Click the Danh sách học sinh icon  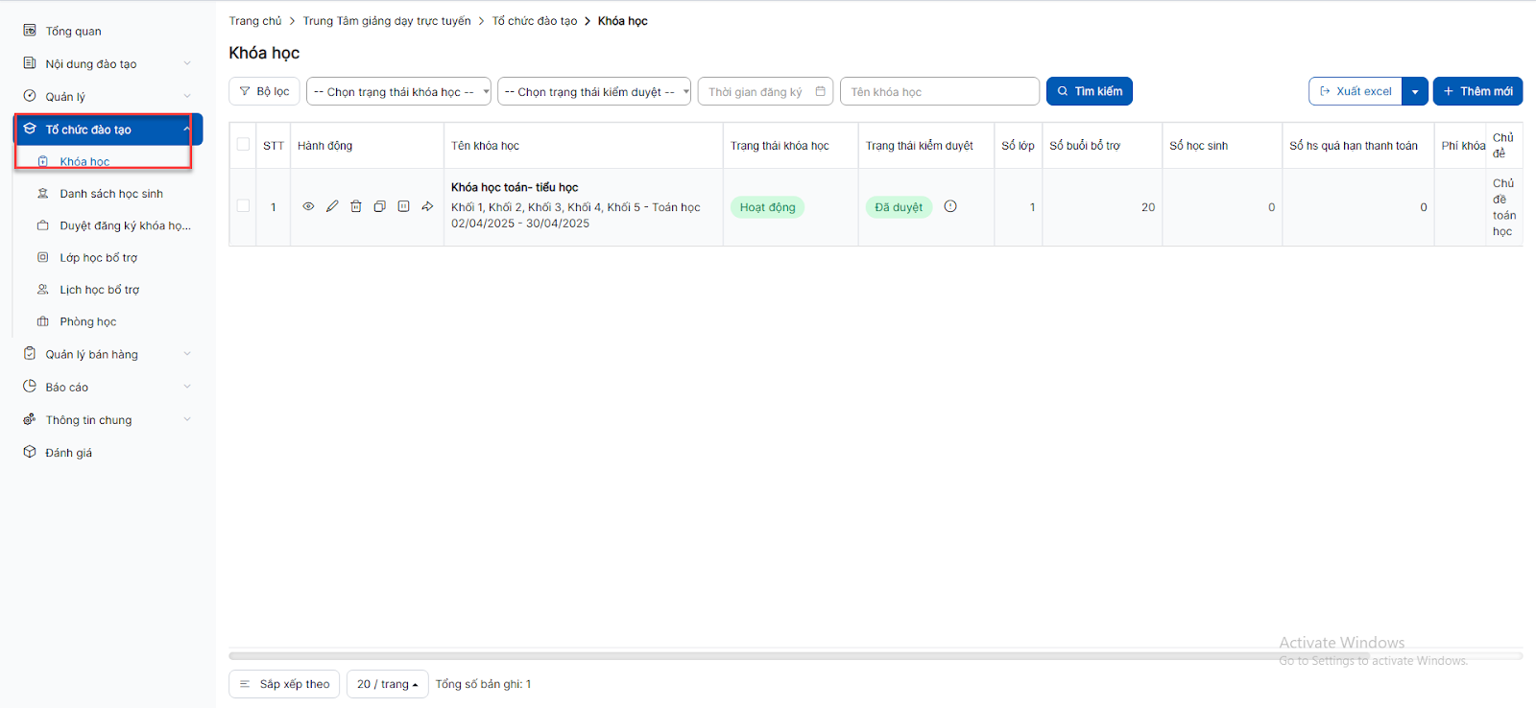(x=43, y=194)
